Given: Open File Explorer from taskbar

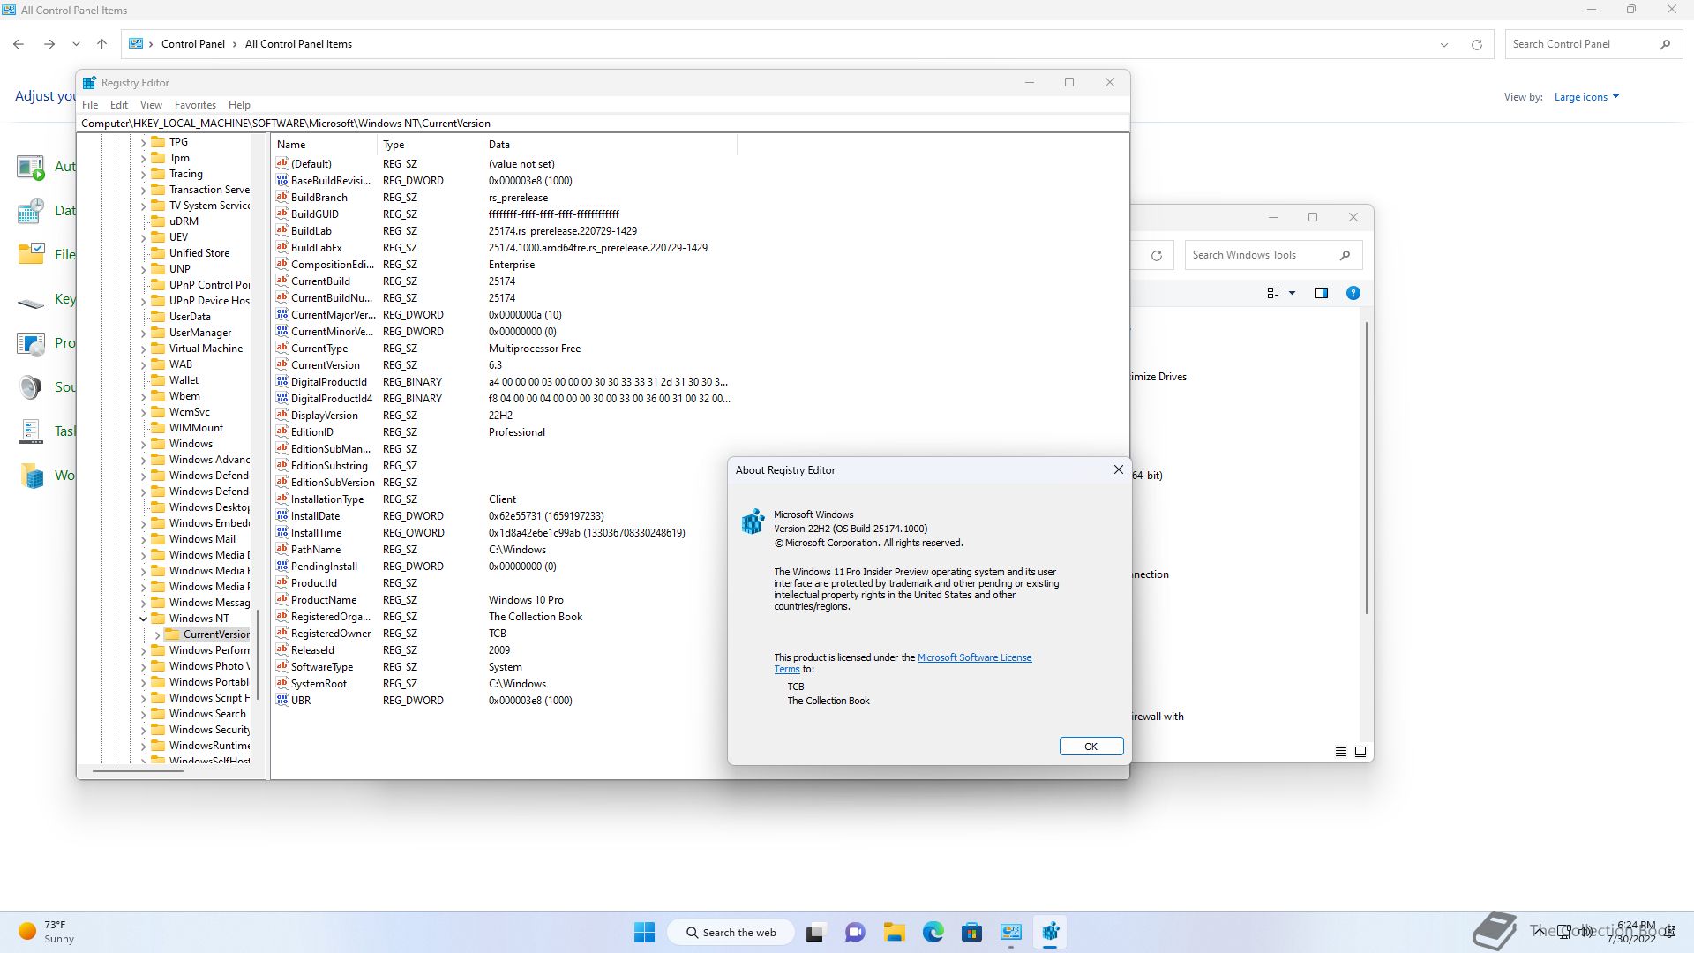Looking at the screenshot, I should 894,932.
